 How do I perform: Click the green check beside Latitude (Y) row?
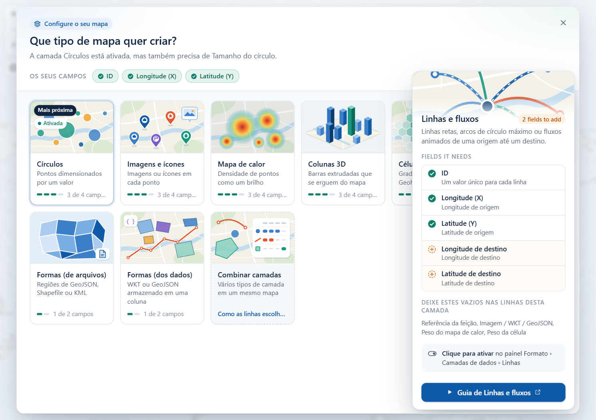(x=432, y=224)
